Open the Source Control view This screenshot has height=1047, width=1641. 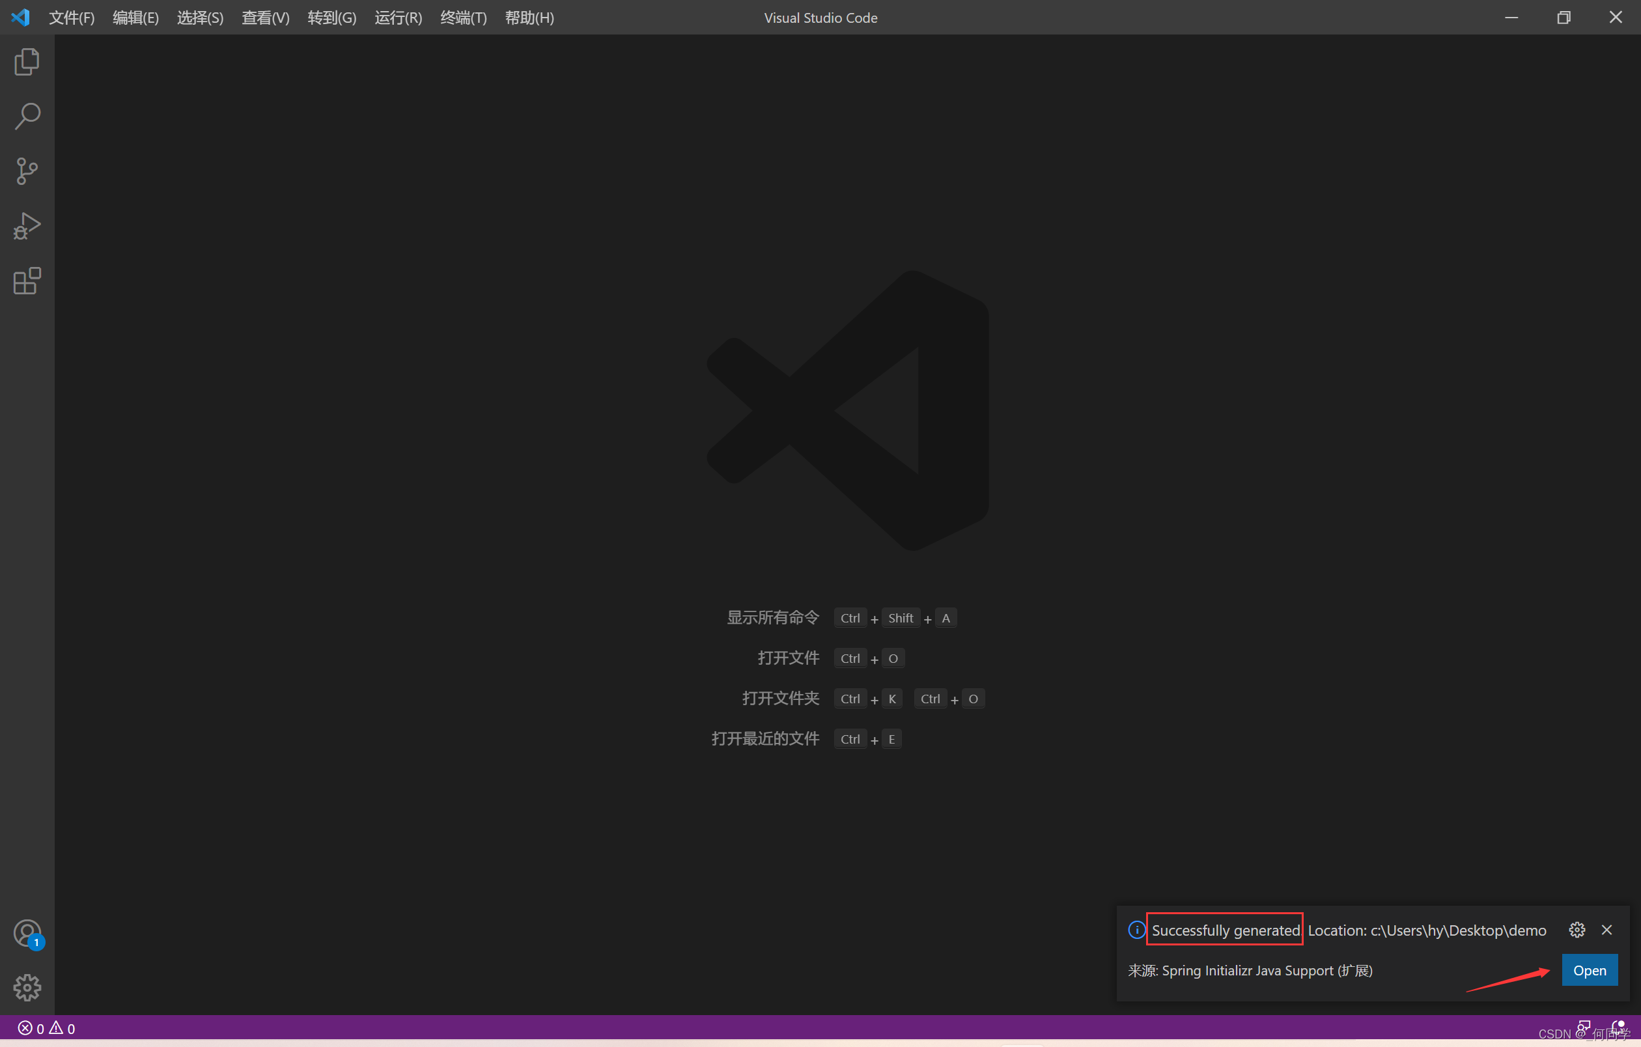click(x=27, y=171)
